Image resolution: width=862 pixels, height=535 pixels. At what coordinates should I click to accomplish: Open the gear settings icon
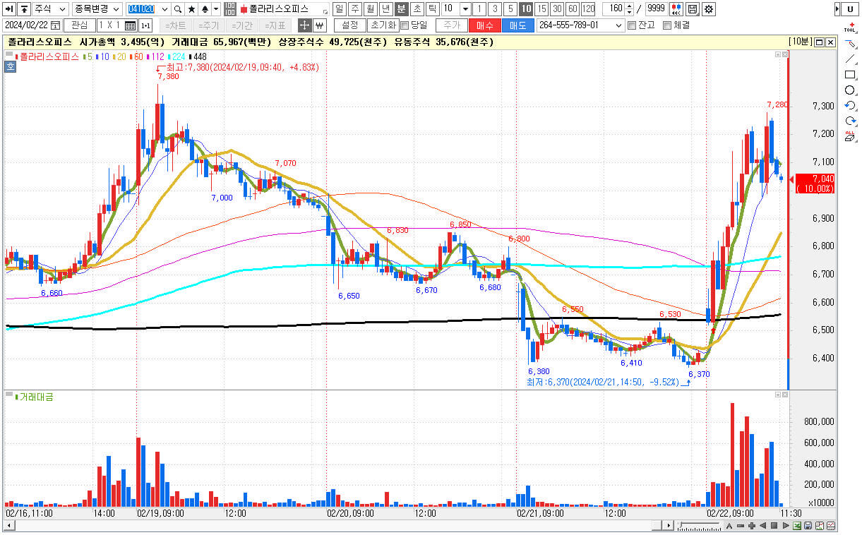[x=708, y=9]
